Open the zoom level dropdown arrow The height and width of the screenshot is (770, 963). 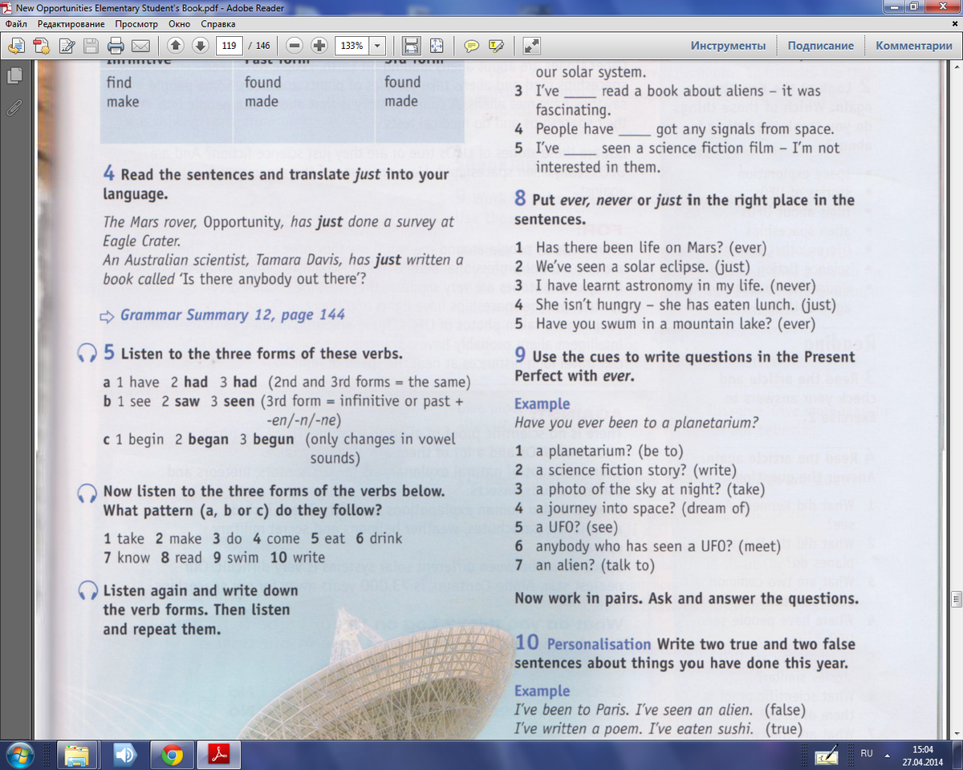pyautogui.click(x=378, y=45)
